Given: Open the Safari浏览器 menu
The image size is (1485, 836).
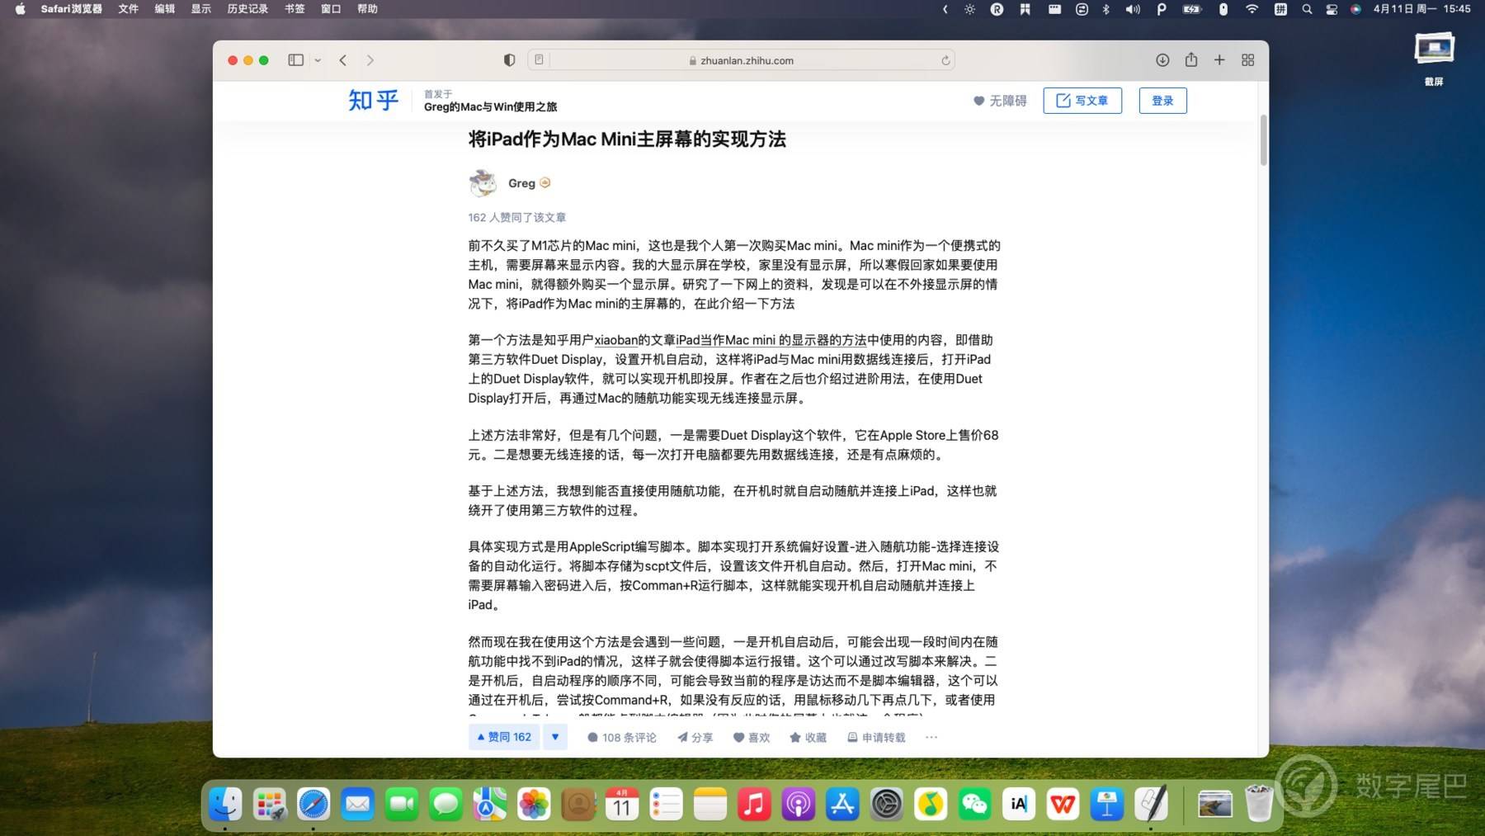Looking at the screenshot, I should (72, 9).
